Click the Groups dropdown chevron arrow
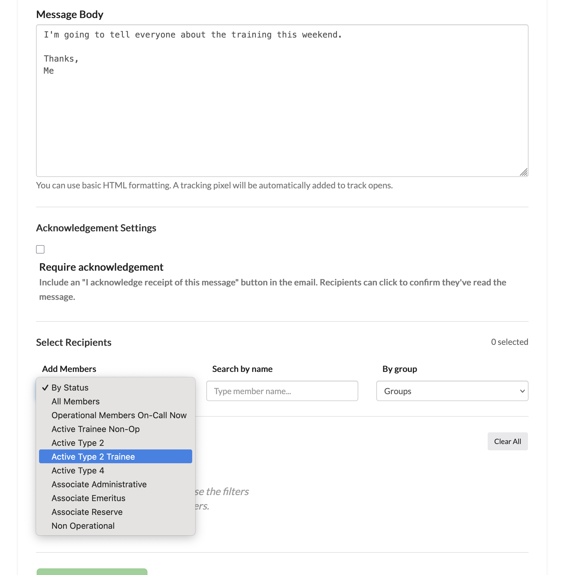 click(522, 391)
